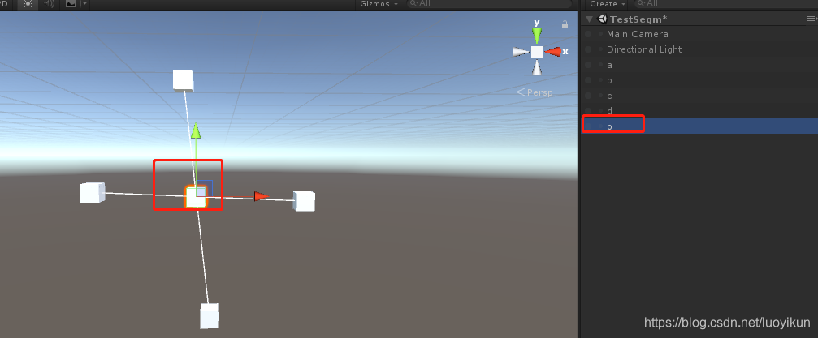Collapse the TestSegm scene triangle
The width and height of the screenshot is (818, 338).
590,19
